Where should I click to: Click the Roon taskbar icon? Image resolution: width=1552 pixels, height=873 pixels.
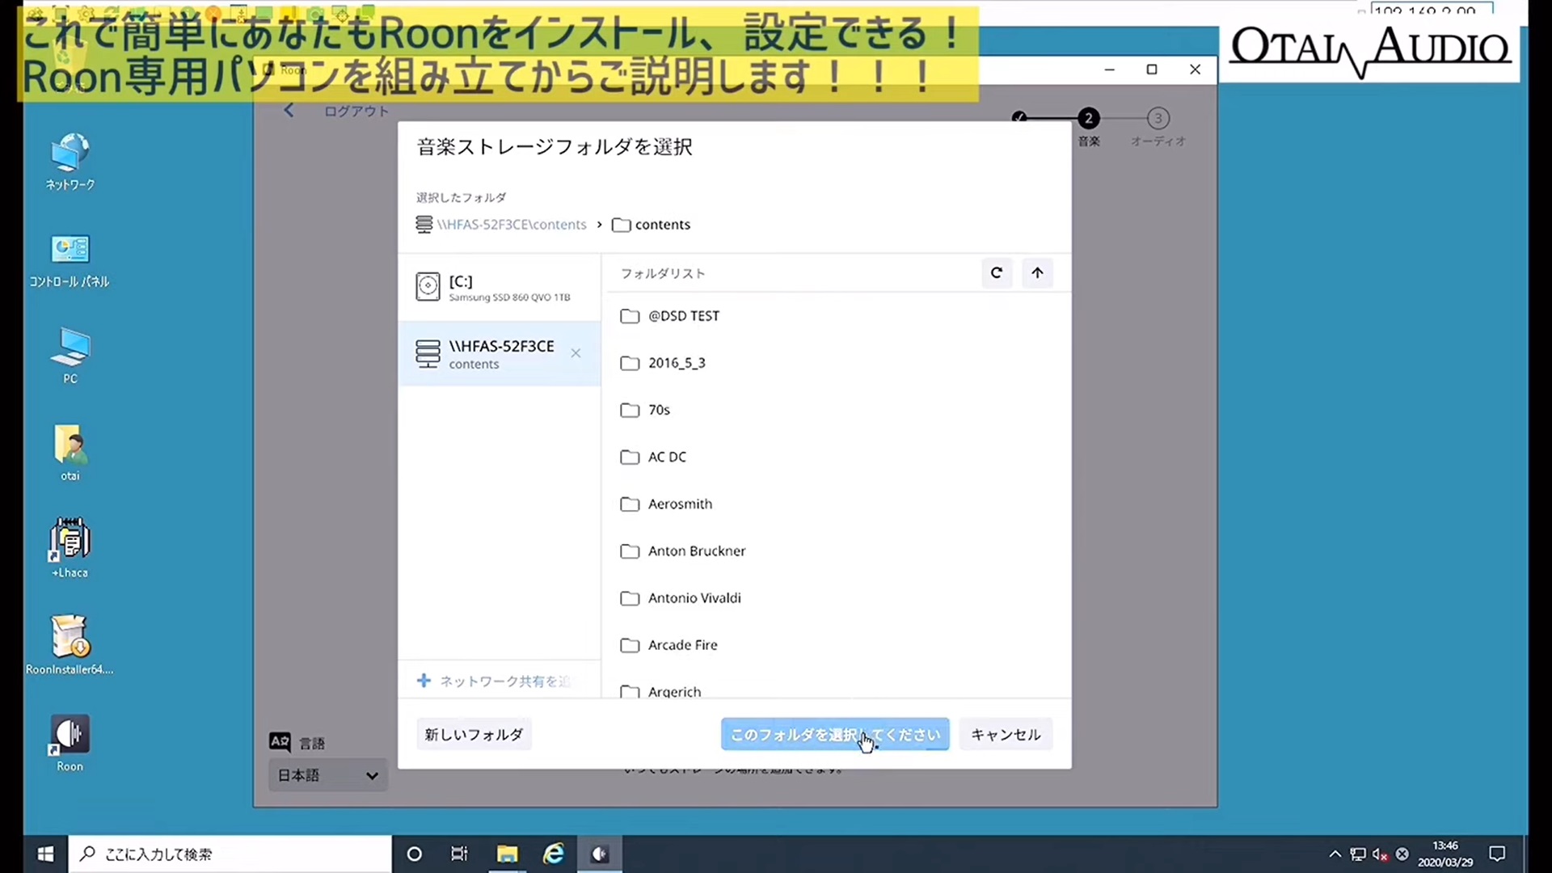600,854
